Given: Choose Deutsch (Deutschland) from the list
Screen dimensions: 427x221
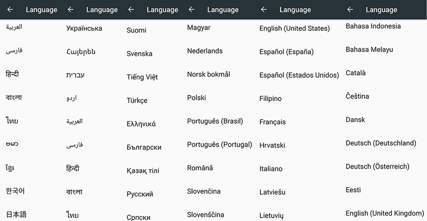Looking at the screenshot, I should 380,143.
